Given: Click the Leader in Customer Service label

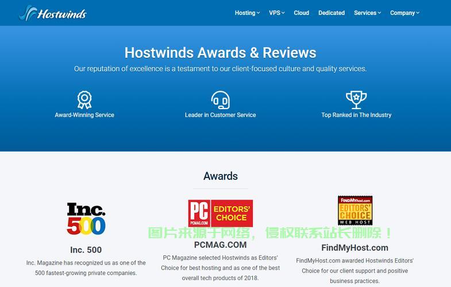Looking at the screenshot, I should (x=220, y=115).
